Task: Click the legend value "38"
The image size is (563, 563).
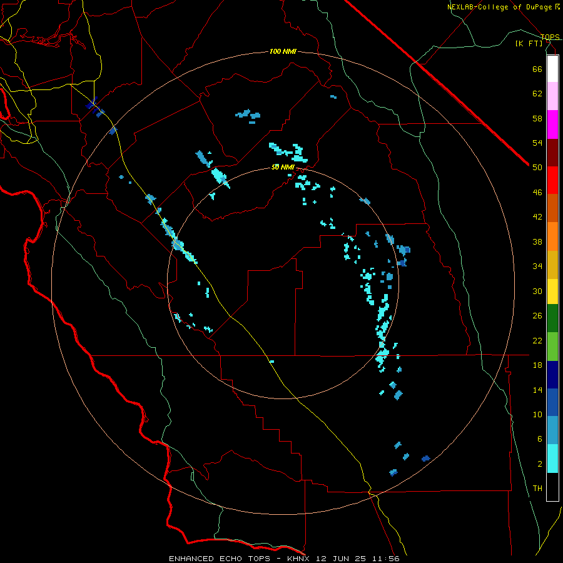Action: click(537, 241)
